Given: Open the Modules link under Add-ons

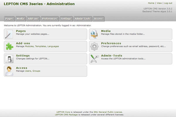Looking at the screenshot, I should [29, 46].
